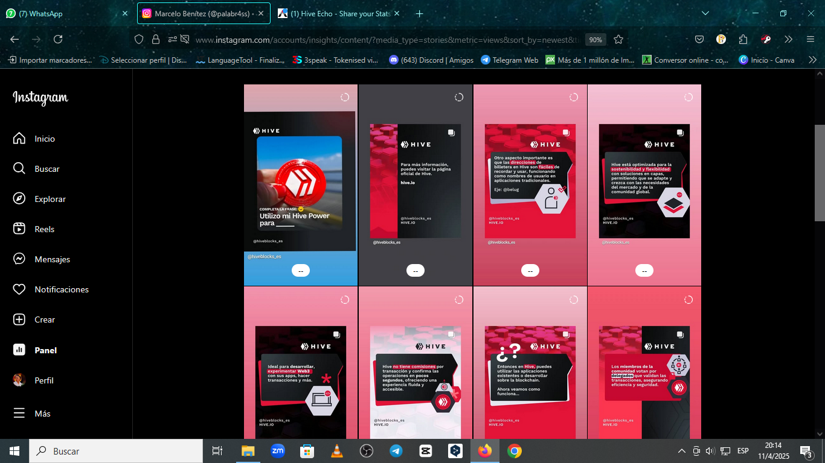Launch VLC from the taskbar
This screenshot has width=825, height=463.
coord(337,451)
